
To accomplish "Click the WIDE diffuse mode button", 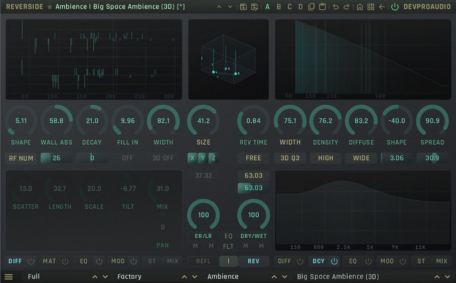I will pos(361,158).
